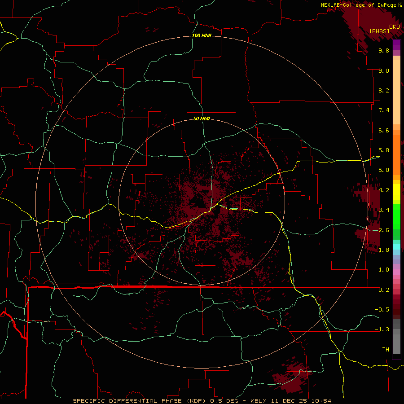
Task: Click the 9.0 legend value
Action: (x=384, y=70)
